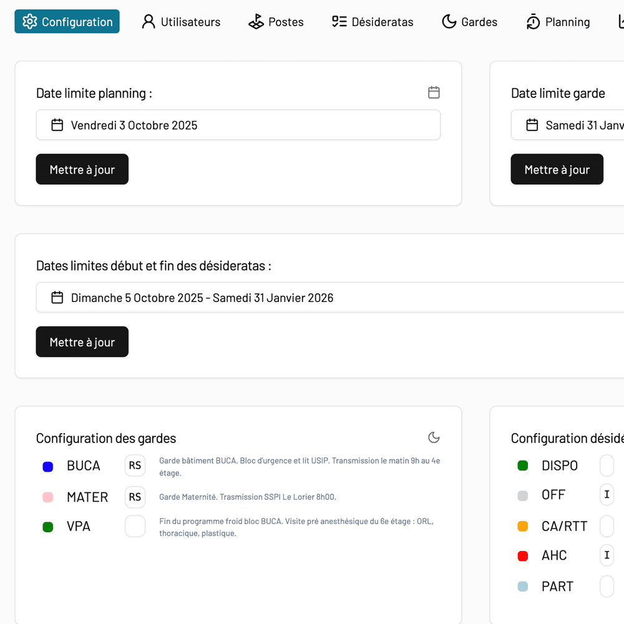Select the Planning tab

tap(558, 22)
